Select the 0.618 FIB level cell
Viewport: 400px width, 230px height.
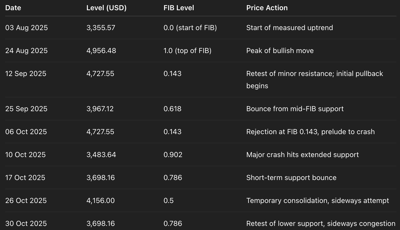(172, 109)
